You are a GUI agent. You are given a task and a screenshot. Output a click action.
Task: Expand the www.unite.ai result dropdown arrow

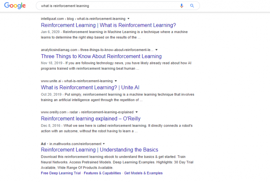tap(116, 81)
